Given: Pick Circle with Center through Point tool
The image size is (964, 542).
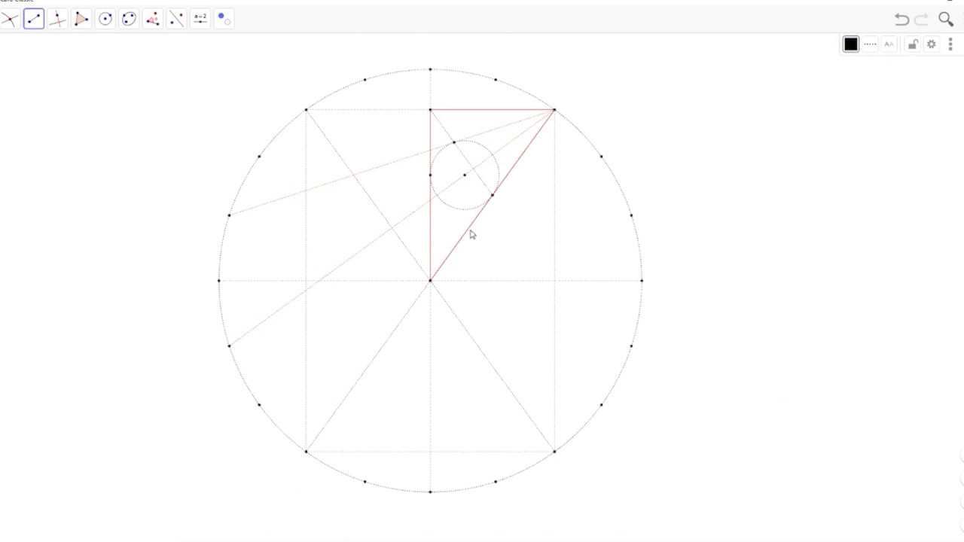Looking at the screenshot, I should coord(105,19).
